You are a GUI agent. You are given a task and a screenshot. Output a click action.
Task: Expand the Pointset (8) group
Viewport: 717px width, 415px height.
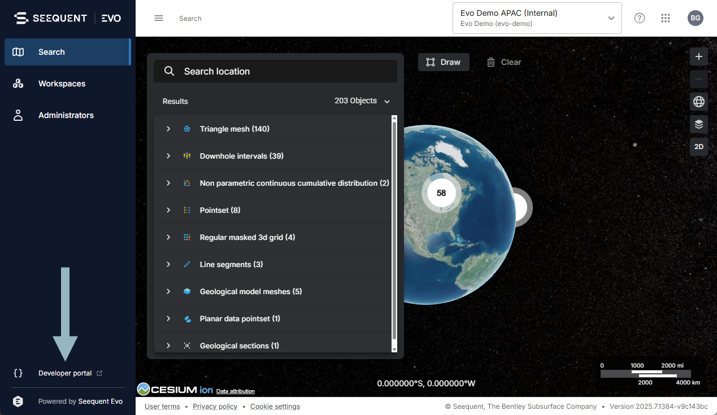[x=168, y=210]
